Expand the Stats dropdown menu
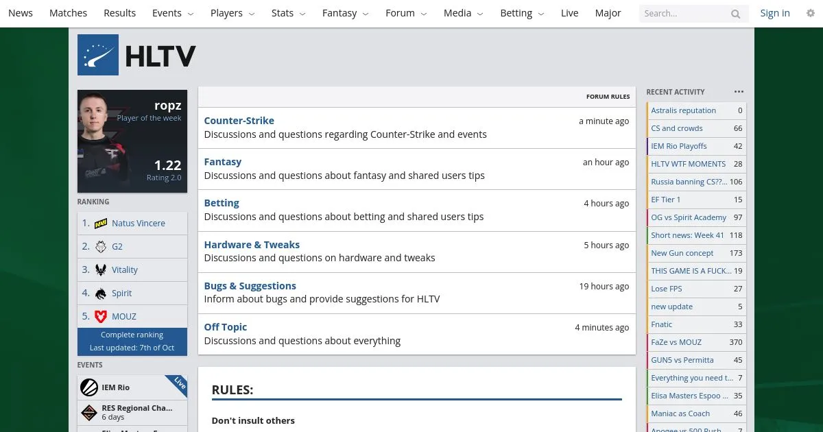 tap(289, 13)
